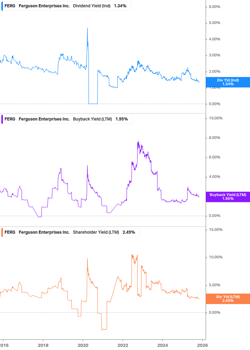
Task: Click the 2020 label on the time axis
Action: pos(83,345)
